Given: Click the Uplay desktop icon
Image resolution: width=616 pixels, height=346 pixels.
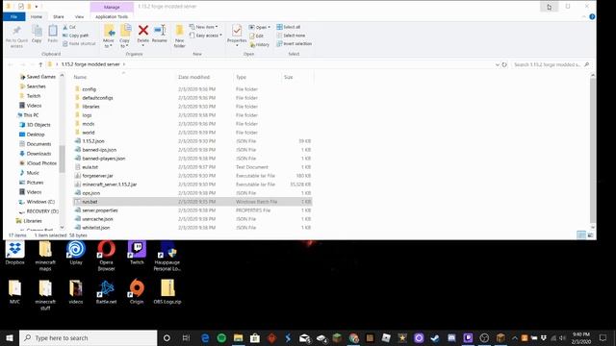Looking at the screenshot, I should click(76, 254).
